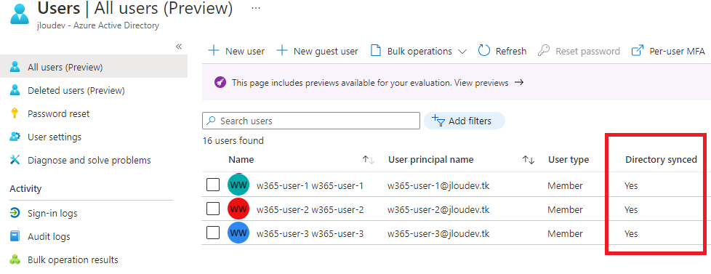This screenshot has height=274, width=711.
Task: Collapse the sidebar with double chevron icon
Action: [x=179, y=47]
